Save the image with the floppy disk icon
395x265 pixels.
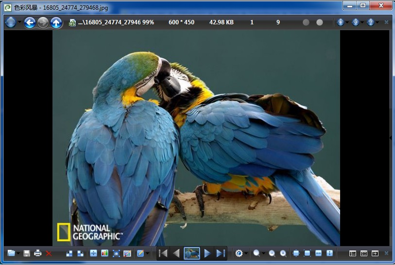click(x=27, y=253)
